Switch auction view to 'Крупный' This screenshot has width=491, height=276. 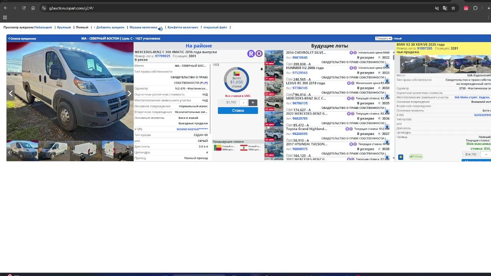(x=64, y=27)
